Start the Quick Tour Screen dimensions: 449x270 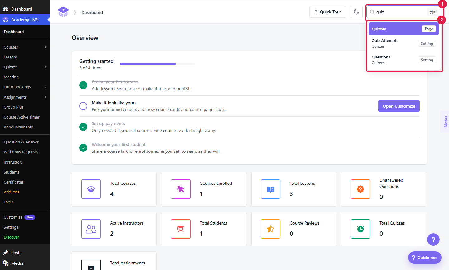[x=328, y=12]
